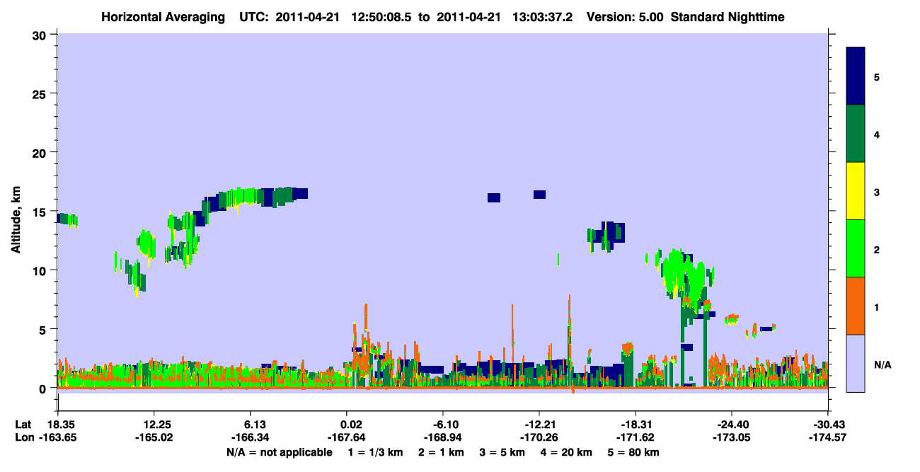The image size is (920, 472).
Task: Click the y-axis tick label 20
Action: [x=41, y=153]
